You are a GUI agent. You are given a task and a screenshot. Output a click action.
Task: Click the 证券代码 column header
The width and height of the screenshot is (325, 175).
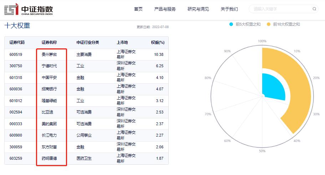17,42
